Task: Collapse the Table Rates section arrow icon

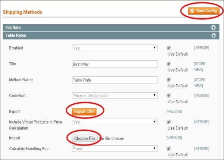Action: [x=214, y=36]
